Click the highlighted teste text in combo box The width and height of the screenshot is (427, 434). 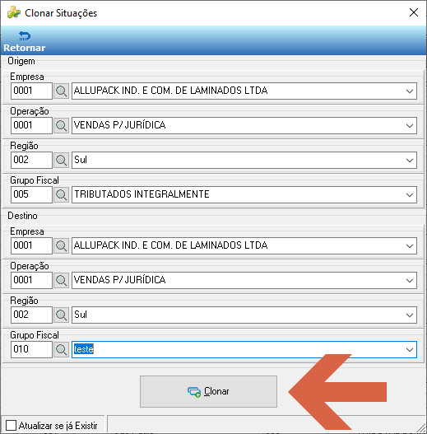pos(84,349)
